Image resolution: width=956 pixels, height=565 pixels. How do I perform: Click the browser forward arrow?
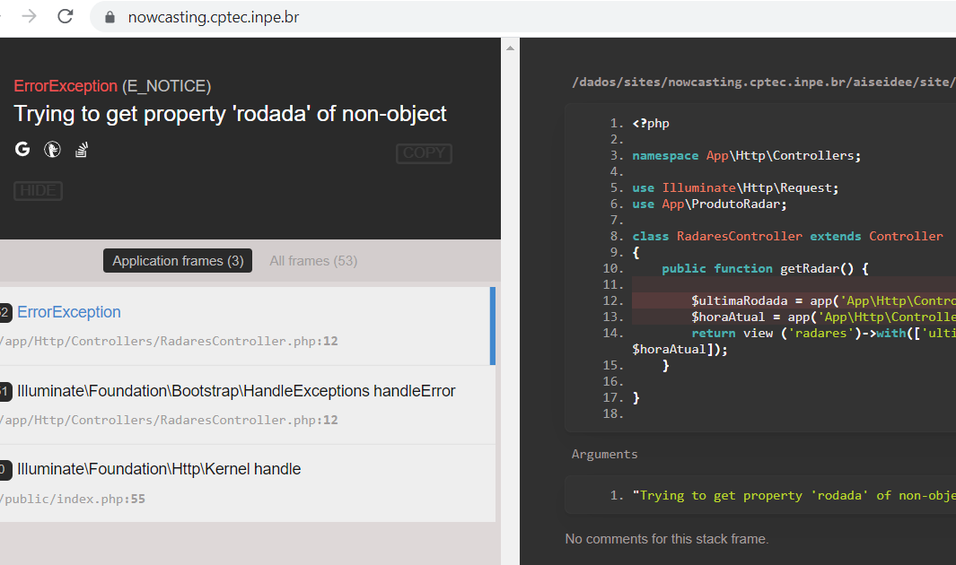pyautogui.click(x=29, y=16)
